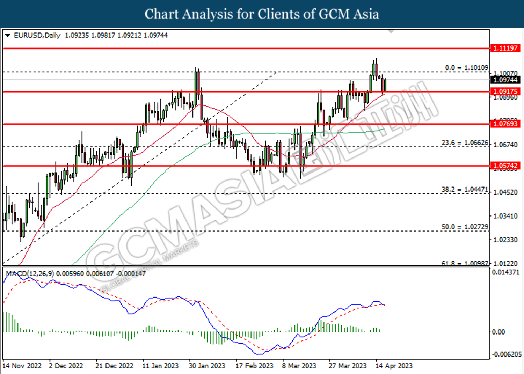Click the triangle arrow beside EURUSD,Daily
Viewport: 524px width, 374px height.
pyautogui.click(x=8, y=35)
